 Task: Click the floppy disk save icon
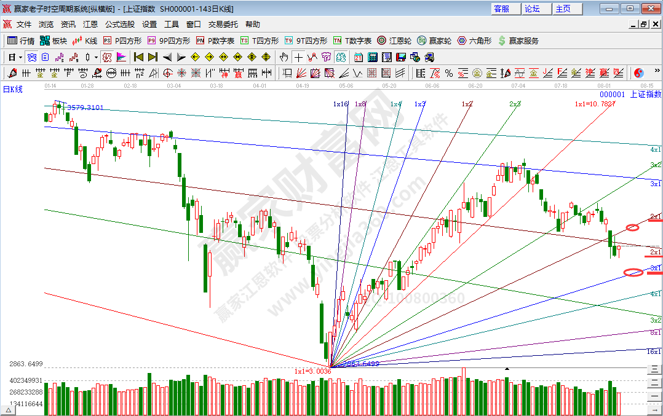401,57
